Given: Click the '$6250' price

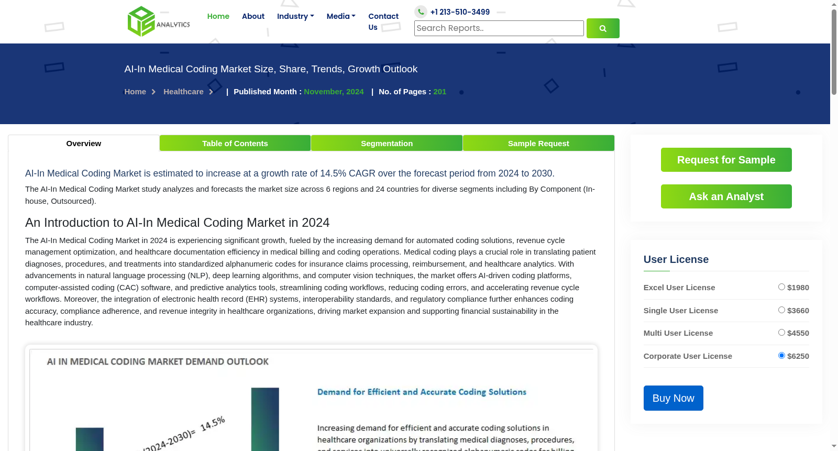Looking at the screenshot, I should pyautogui.click(x=798, y=356).
